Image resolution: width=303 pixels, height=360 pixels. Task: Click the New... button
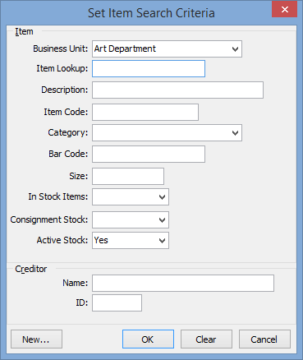36,339
